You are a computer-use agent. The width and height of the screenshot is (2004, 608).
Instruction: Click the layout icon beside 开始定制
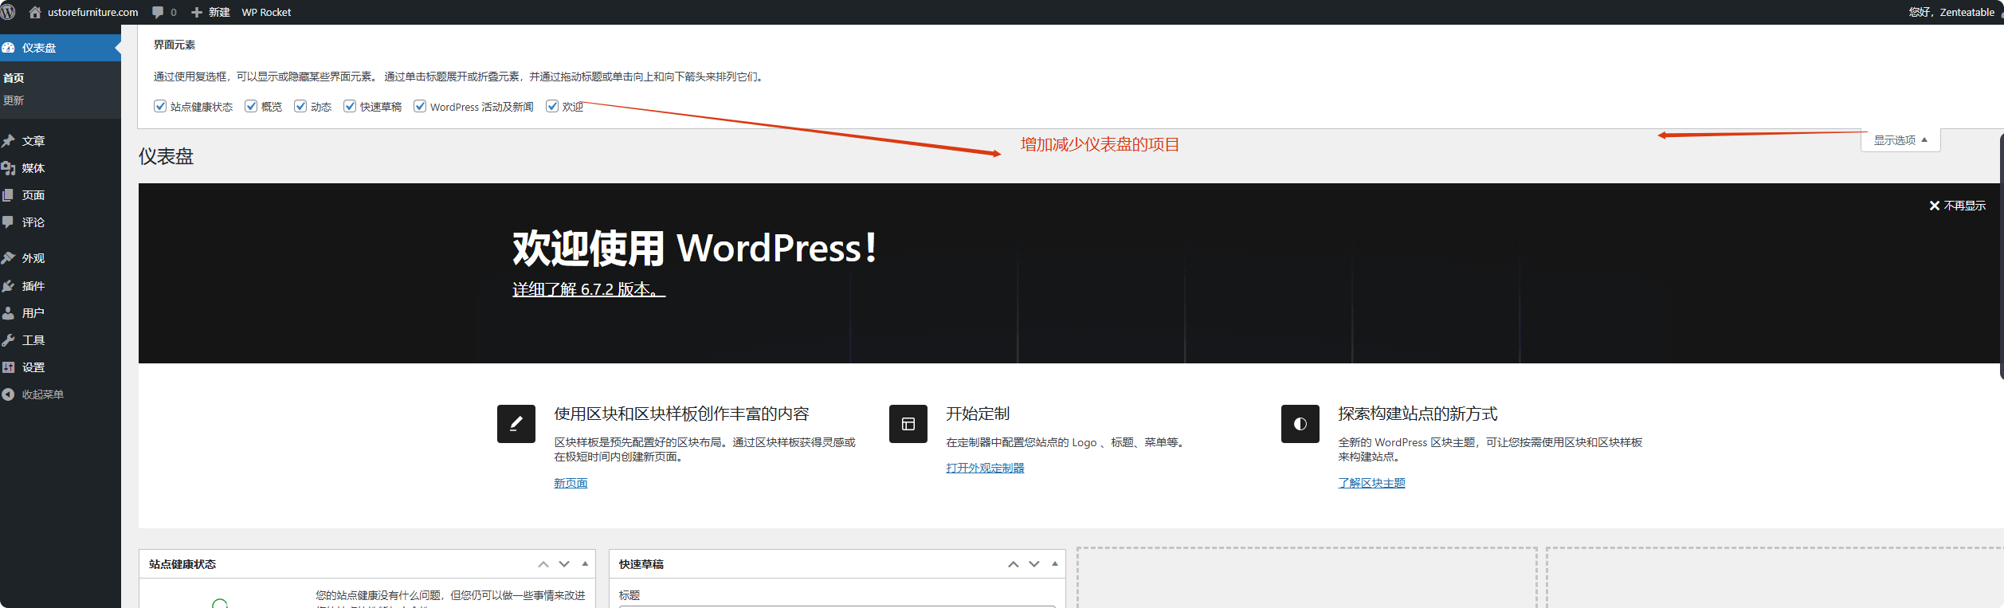tap(908, 424)
